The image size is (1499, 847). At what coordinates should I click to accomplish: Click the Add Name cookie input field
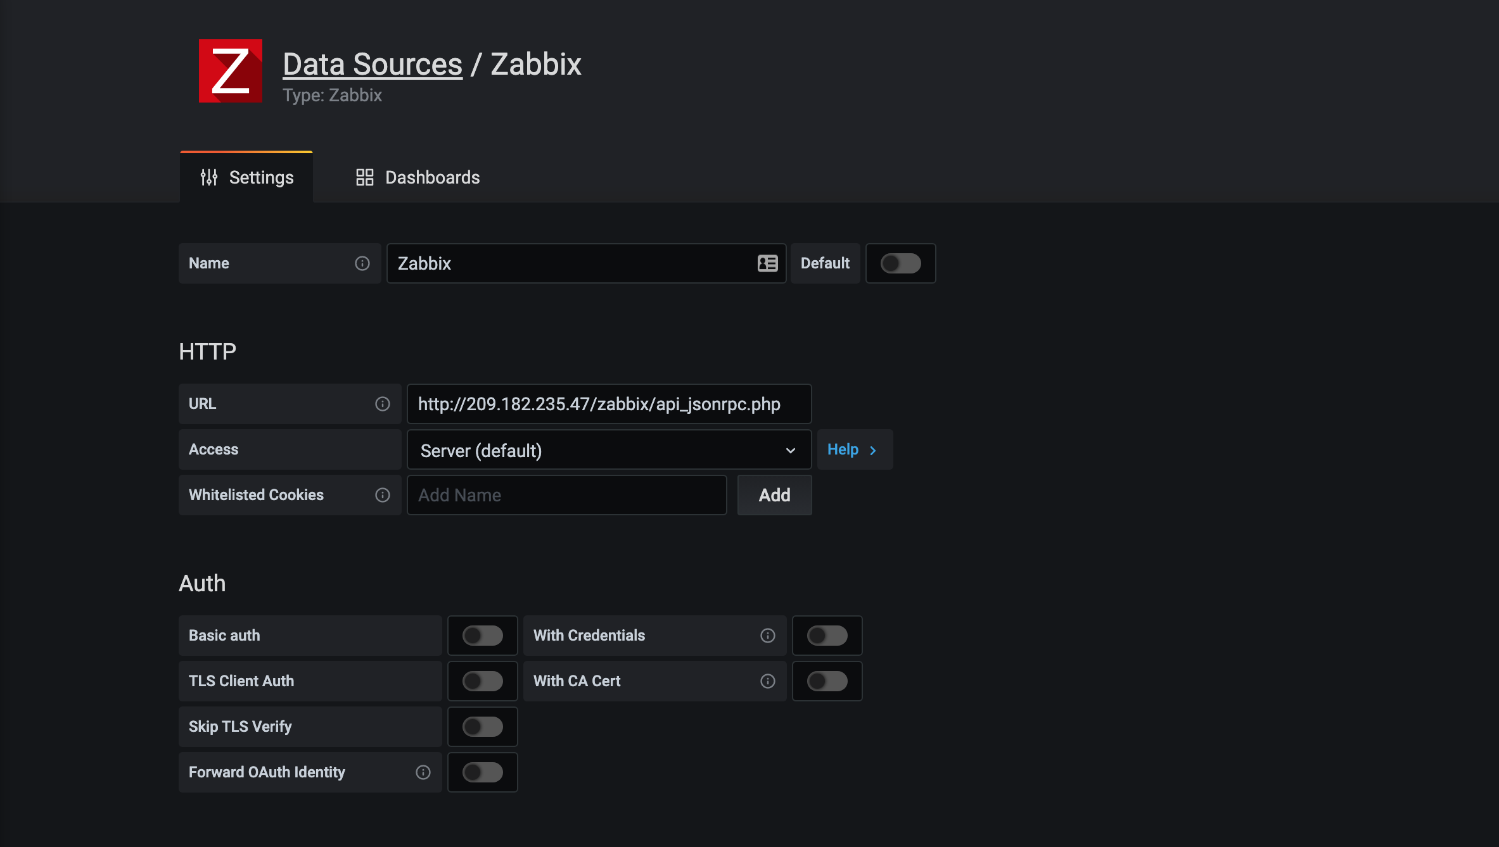point(566,495)
